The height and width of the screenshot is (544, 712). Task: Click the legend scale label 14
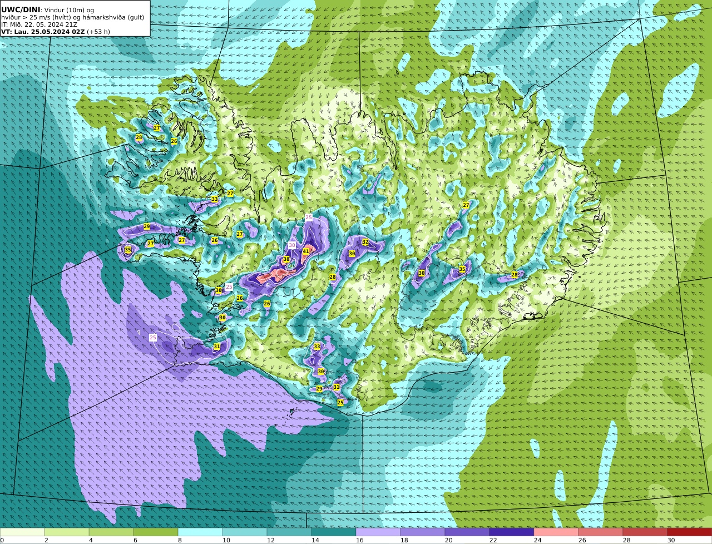click(x=315, y=540)
